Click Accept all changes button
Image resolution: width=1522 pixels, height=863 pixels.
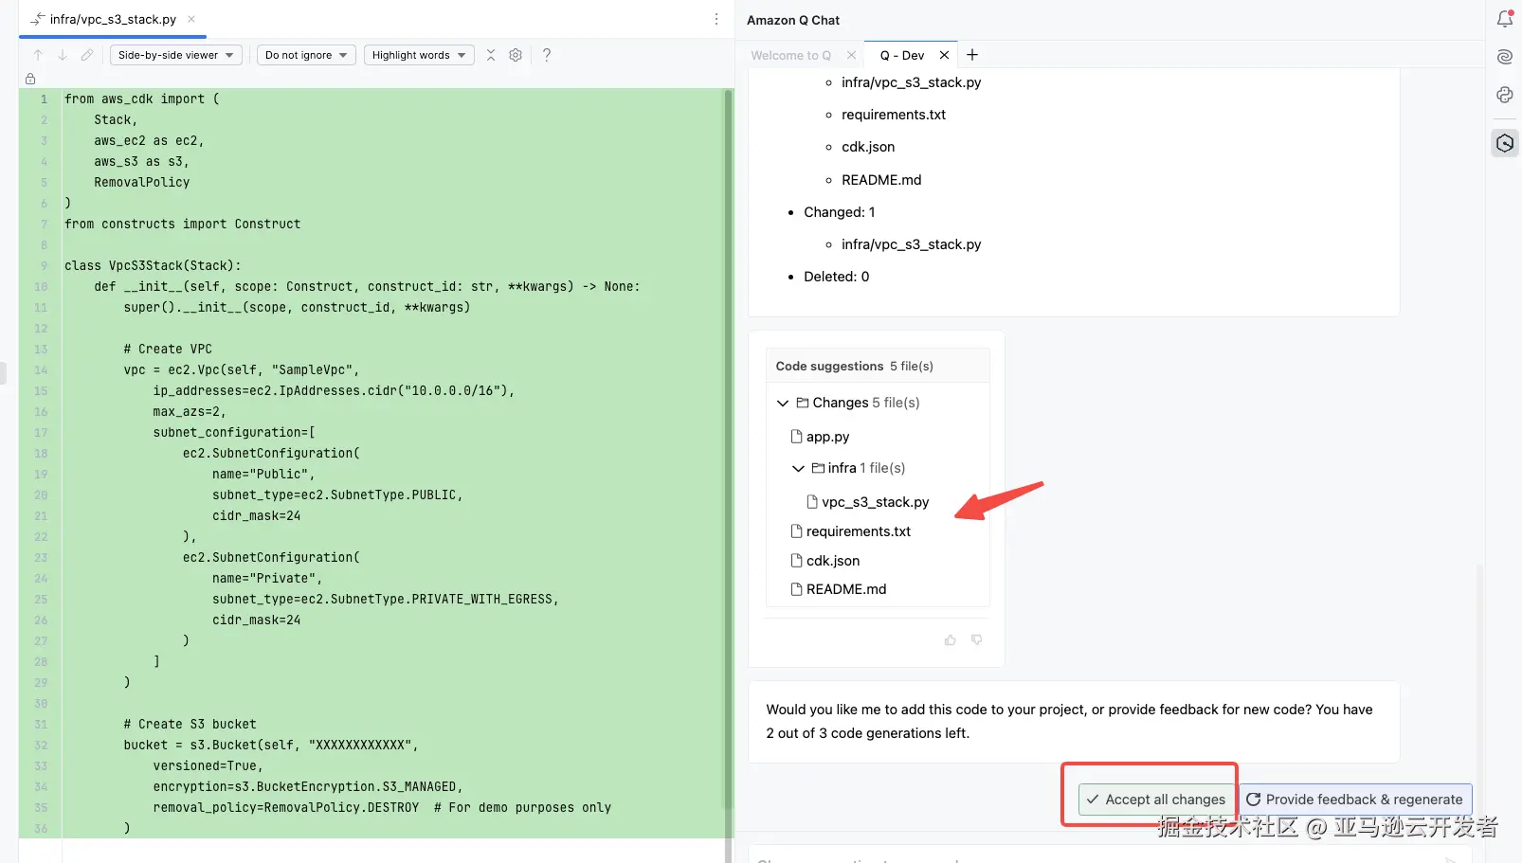pos(1156,800)
